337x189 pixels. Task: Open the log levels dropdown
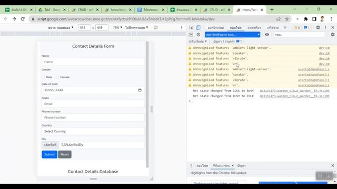(x=197, y=41)
